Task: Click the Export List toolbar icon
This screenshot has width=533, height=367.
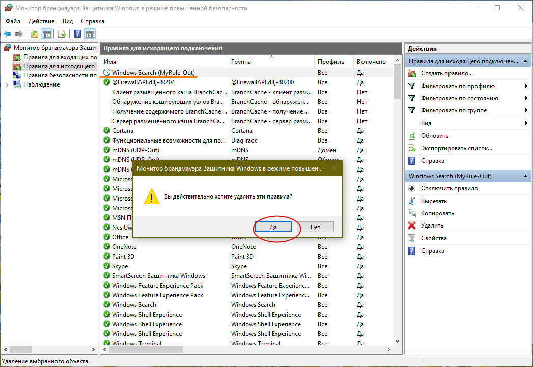Action: (62, 34)
